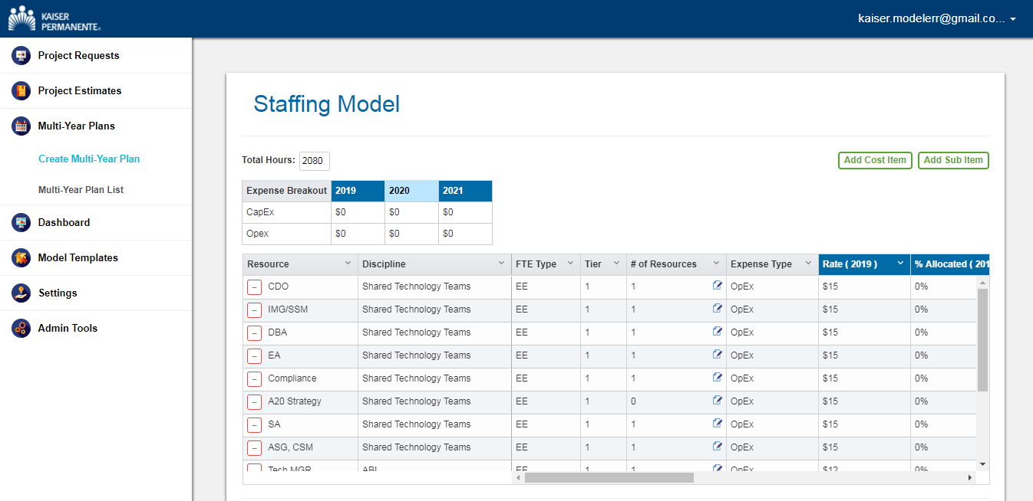1033x501 pixels.
Task: Click the Total Hours input field
Action: point(314,161)
